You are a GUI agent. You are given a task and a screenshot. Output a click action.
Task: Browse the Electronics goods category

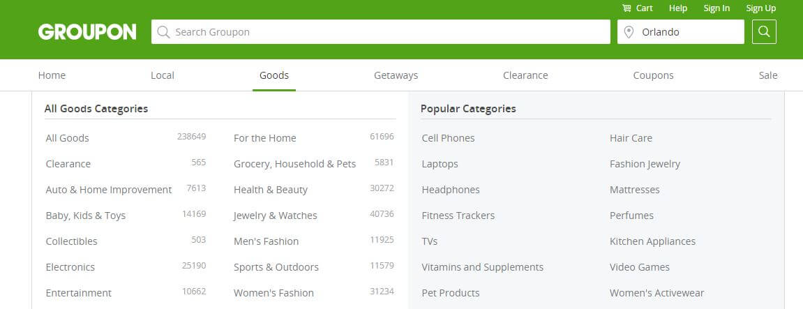[x=70, y=267]
